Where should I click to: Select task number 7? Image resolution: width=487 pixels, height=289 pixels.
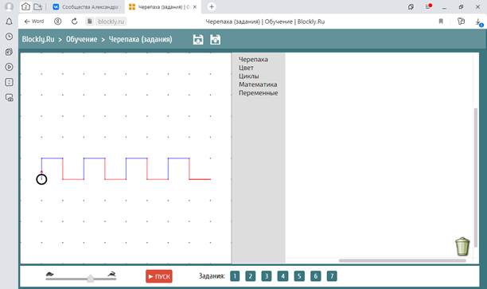(332, 276)
